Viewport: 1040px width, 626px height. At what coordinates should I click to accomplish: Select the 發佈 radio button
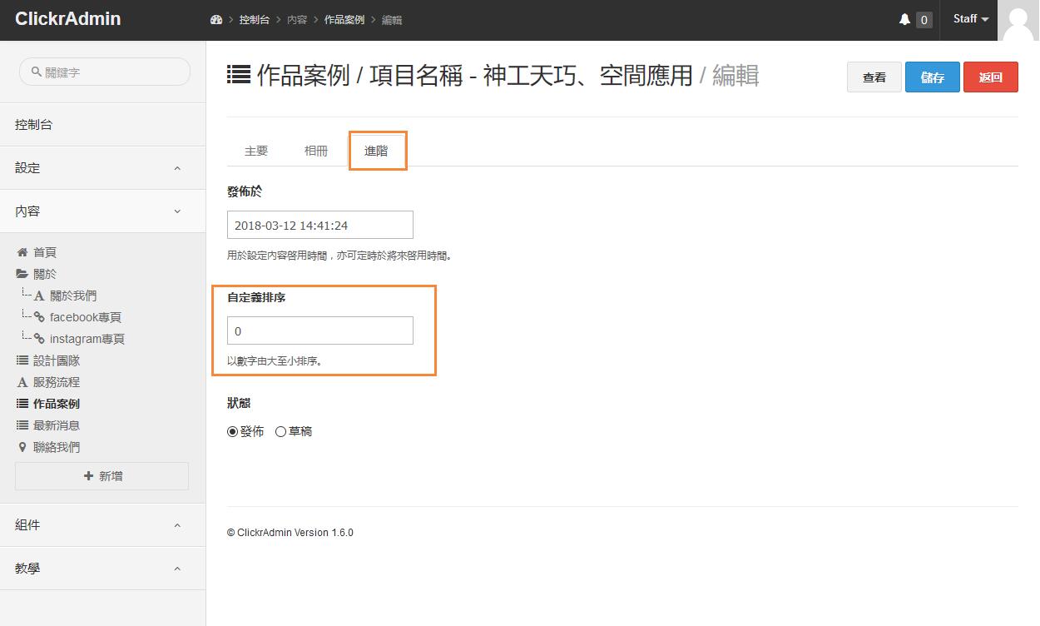click(232, 431)
